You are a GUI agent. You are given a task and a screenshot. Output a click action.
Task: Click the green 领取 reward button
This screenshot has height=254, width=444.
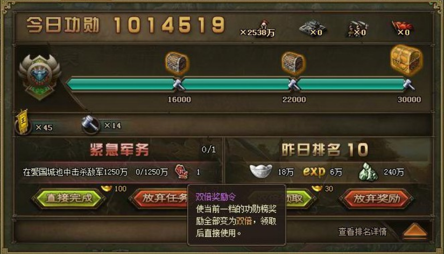pyautogui.click(x=300, y=198)
